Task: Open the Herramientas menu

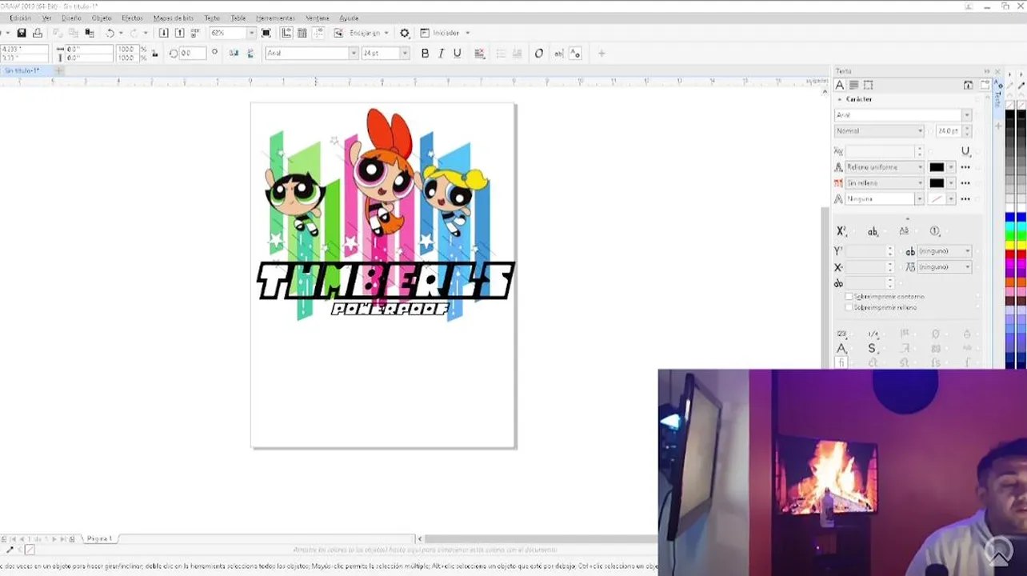Action: (x=275, y=18)
